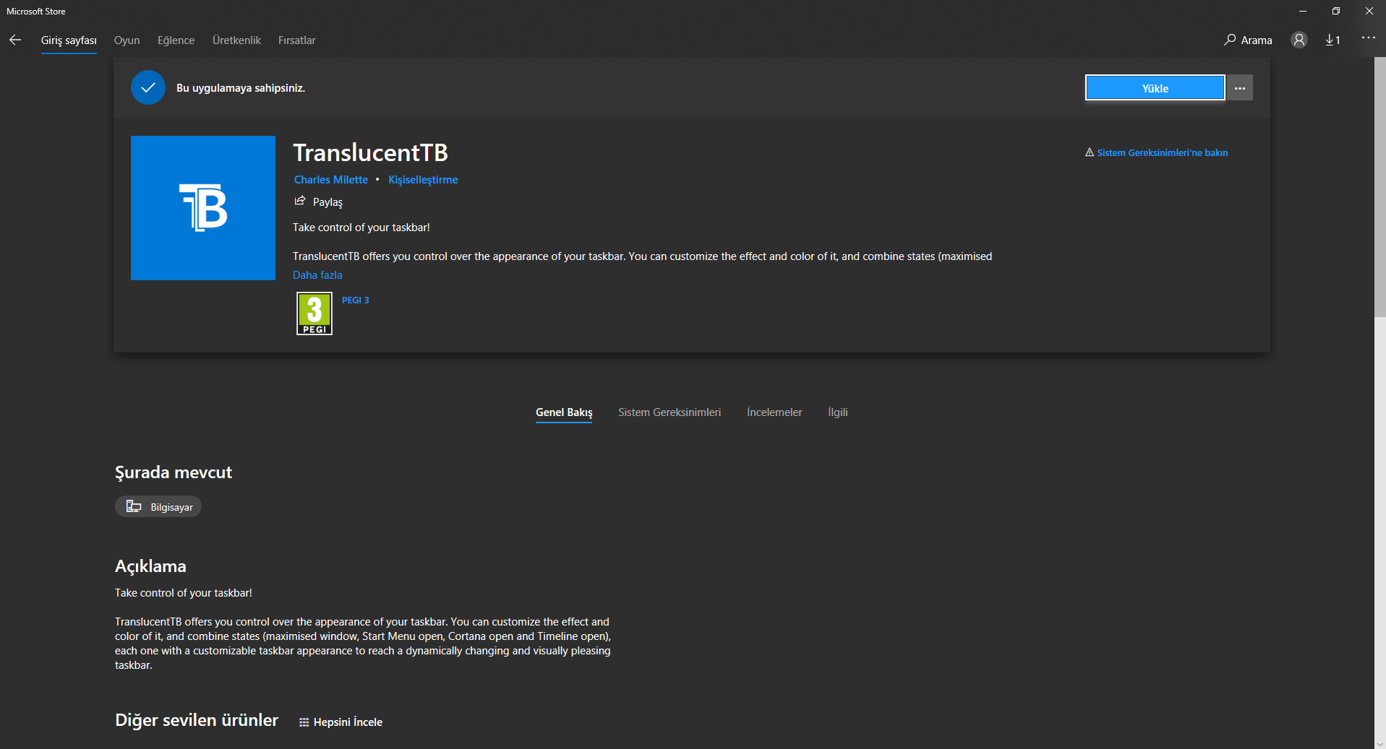Click the TranslucentTB app logo
The width and height of the screenshot is (1386, 749).
(203, 208)
